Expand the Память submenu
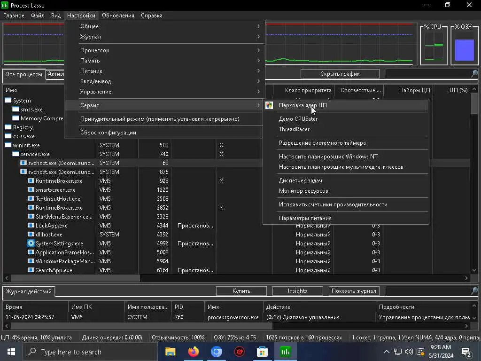The image size is (481, 361). 164,61
